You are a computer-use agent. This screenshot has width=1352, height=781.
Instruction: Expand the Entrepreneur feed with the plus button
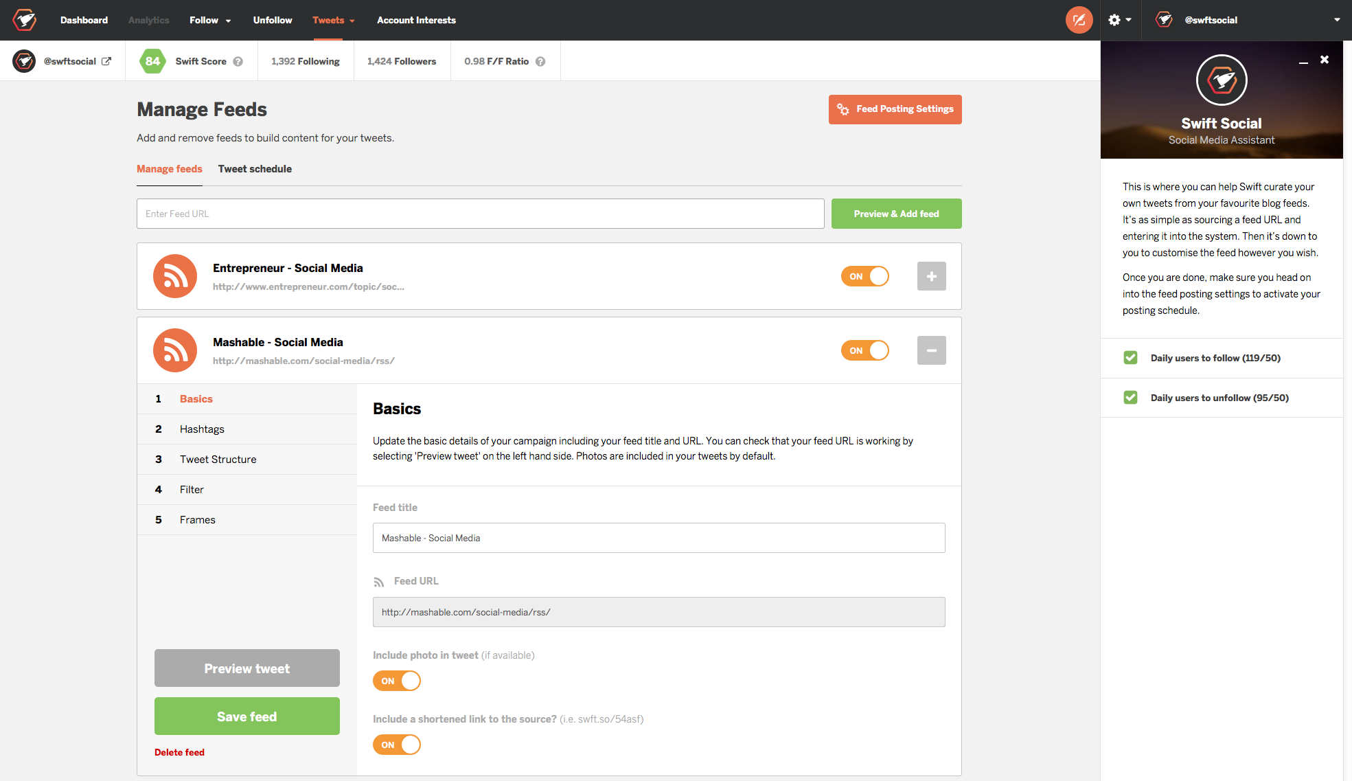[x=931, y=275]
